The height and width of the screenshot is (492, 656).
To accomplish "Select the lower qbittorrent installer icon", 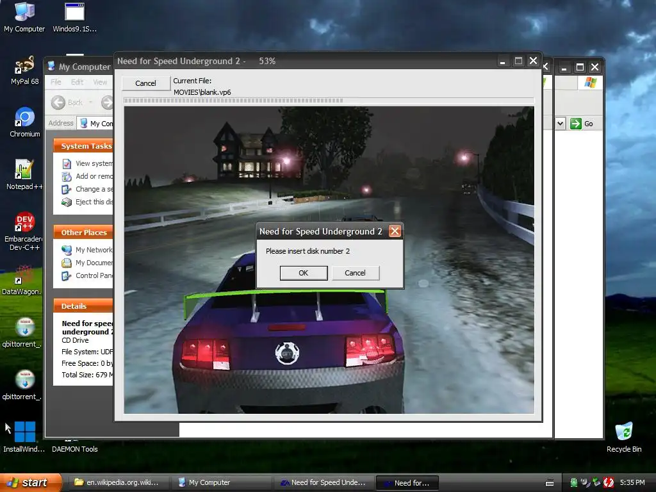I will tap(22, 385).
